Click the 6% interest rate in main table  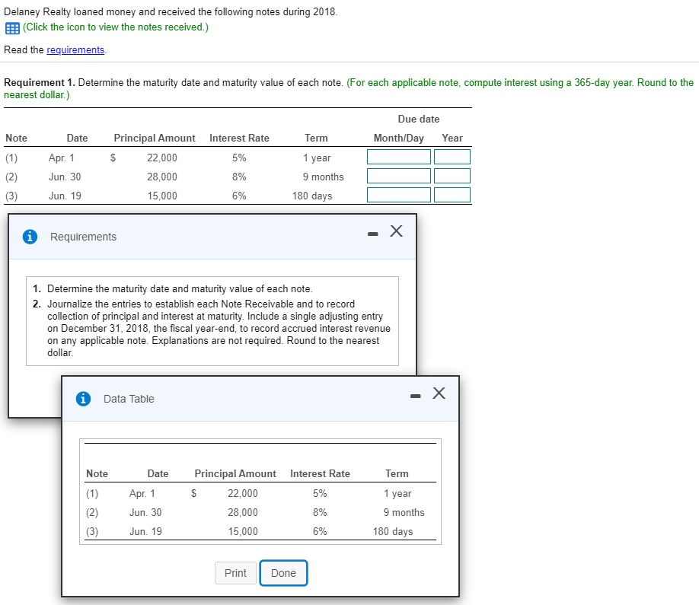pyautogui.click(x=239, y=196)
